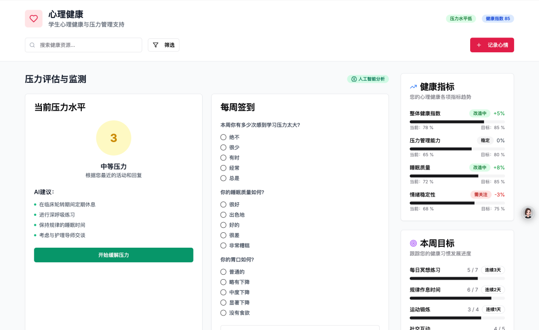Click the funnel filter icon
The width and height of the screenshot is (539, 330).
pyautogui.click(x=156, y=45)
